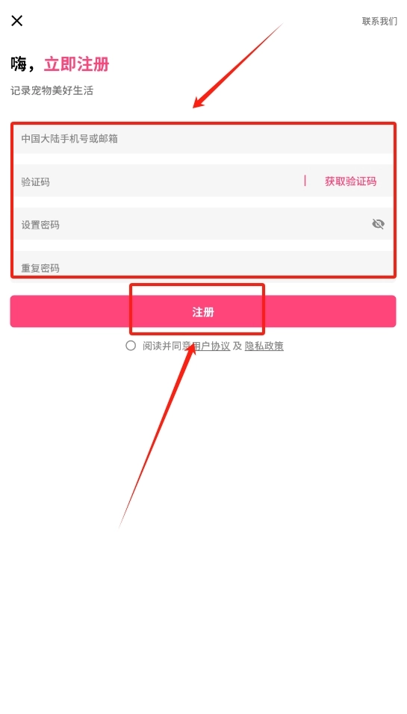Focus the 中国大陆手机号或邮箱 input field
The image size is (407, 714).
coord(203,139)
